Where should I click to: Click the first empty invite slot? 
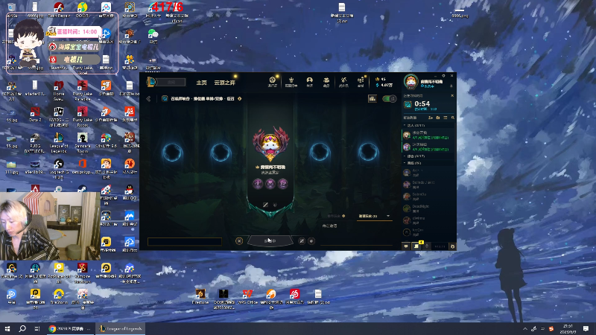click(x=173, y=153)
